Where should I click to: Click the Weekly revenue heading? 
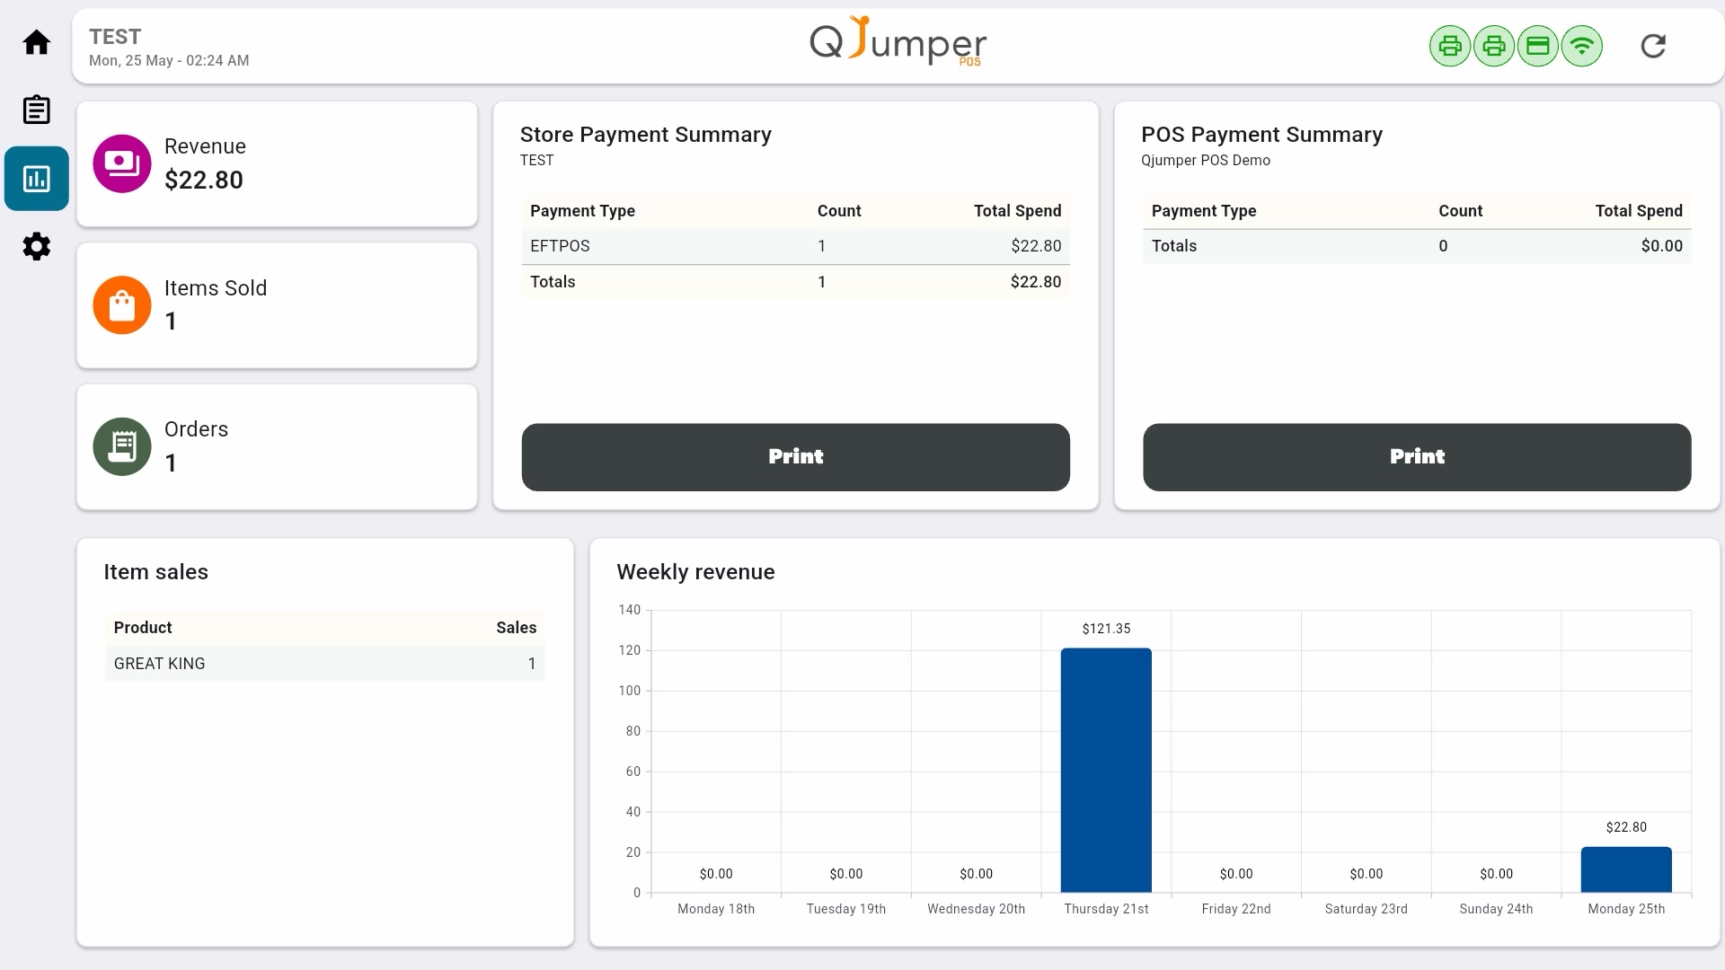point(695,572)
